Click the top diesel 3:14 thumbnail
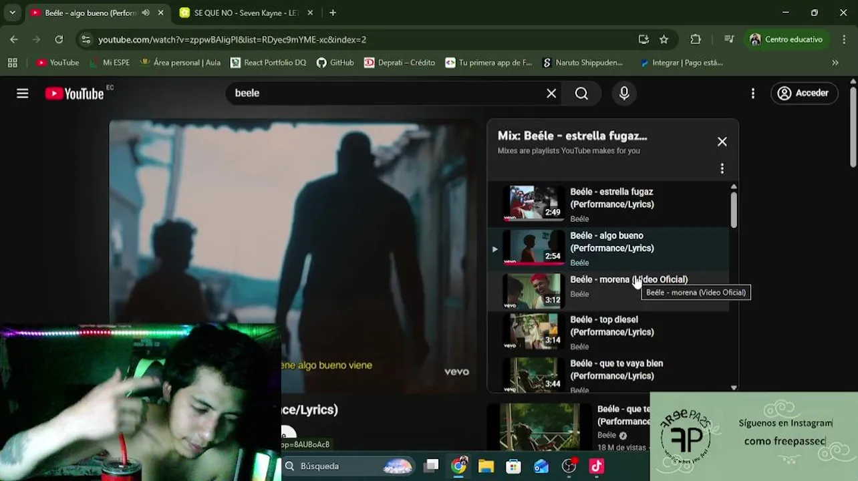858x481 pixels. (533, 331)
